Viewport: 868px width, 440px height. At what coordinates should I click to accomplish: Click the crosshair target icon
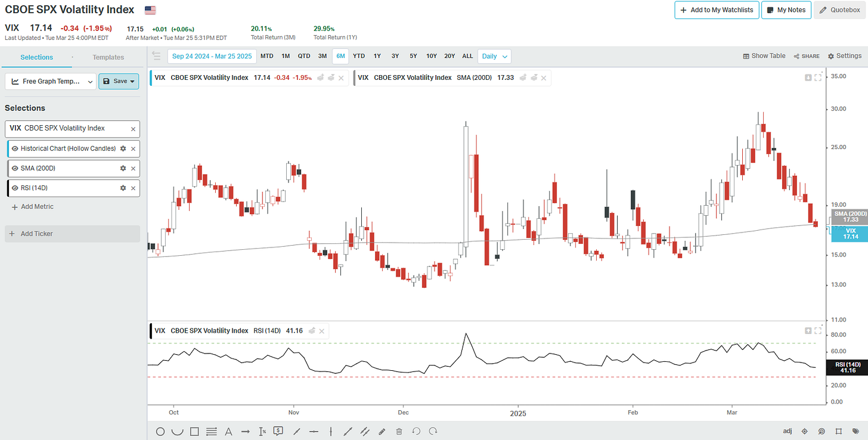click(805, 432)
